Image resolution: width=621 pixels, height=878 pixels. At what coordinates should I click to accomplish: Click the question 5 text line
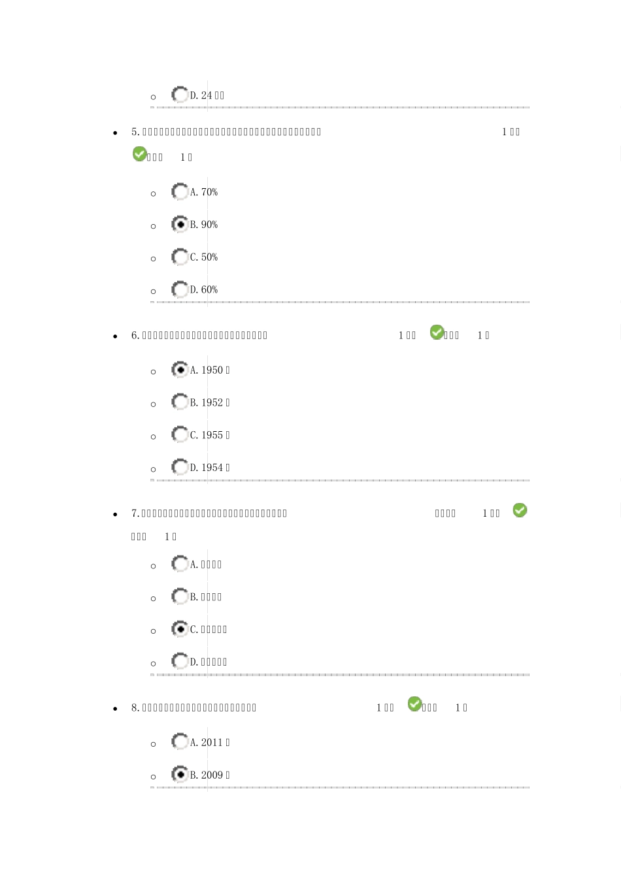(227, 132)
